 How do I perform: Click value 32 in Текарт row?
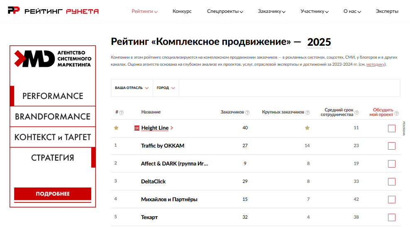(x=245, y=217)
